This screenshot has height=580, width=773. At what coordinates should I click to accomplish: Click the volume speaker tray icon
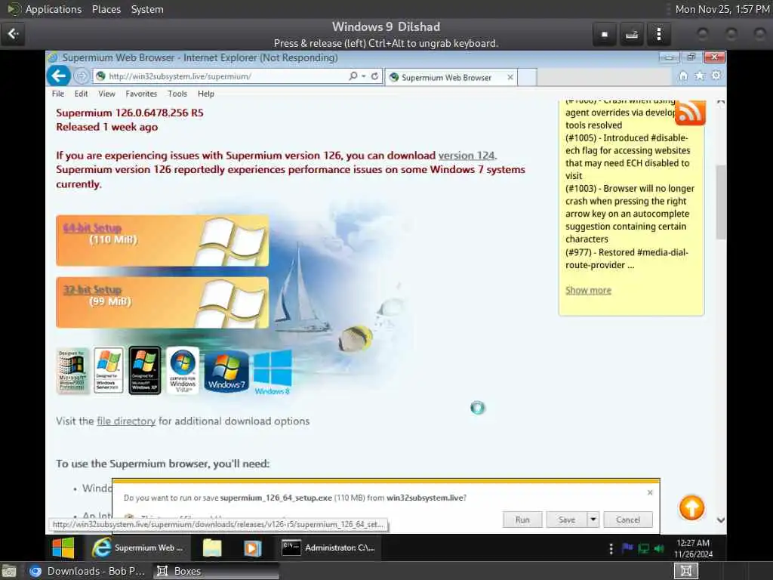(658, 548)
